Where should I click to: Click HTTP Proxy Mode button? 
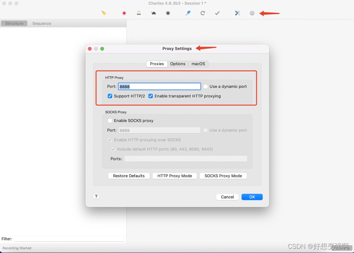tap(175, 176)
